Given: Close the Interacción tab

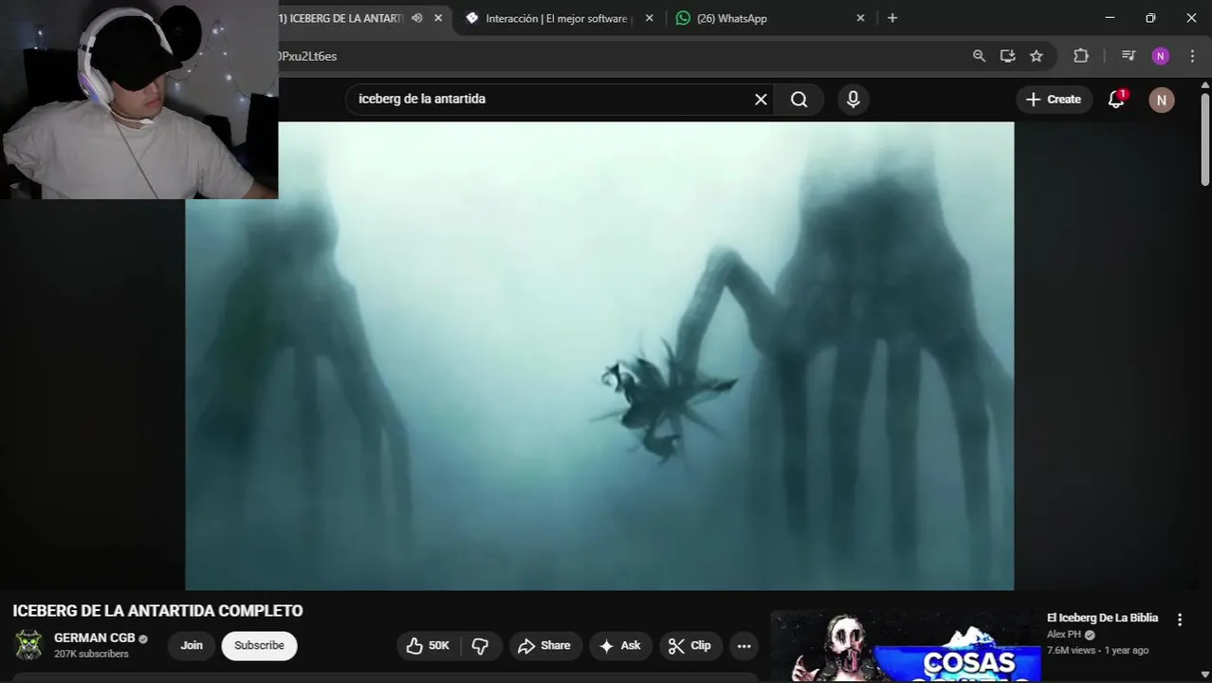Looking at the screenshot, I should (650, 18).
